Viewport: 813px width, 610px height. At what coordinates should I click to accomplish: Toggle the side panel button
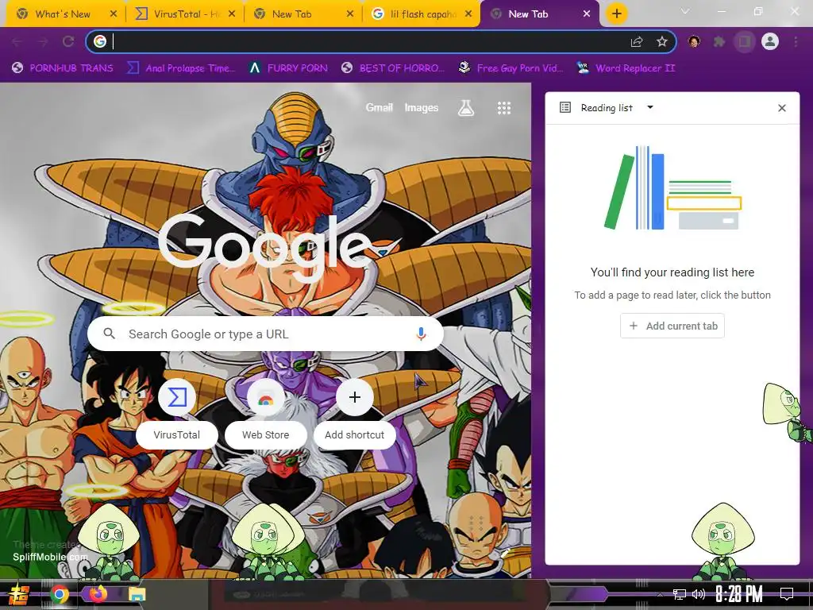tap(745, 41)
